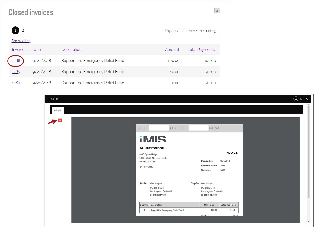This screenshot has height=227, width=314.
Task: Open invoice 1266
Action: pyautogui.click(x=16, y=61)
